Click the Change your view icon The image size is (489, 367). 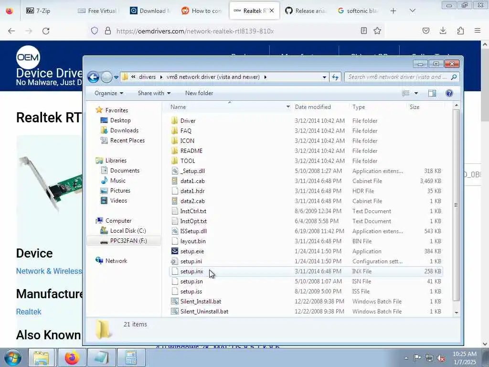click(406, 93)
